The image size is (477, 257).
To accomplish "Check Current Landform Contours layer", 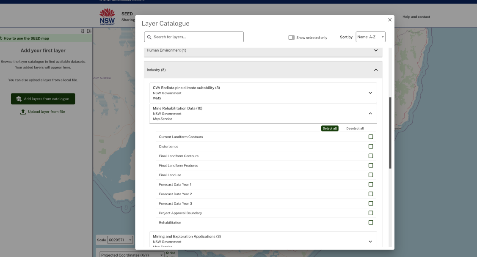I will [x=370, y=137].
